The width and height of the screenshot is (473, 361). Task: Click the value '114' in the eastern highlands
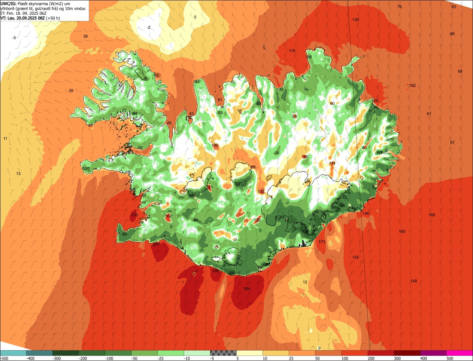[332, 163]
